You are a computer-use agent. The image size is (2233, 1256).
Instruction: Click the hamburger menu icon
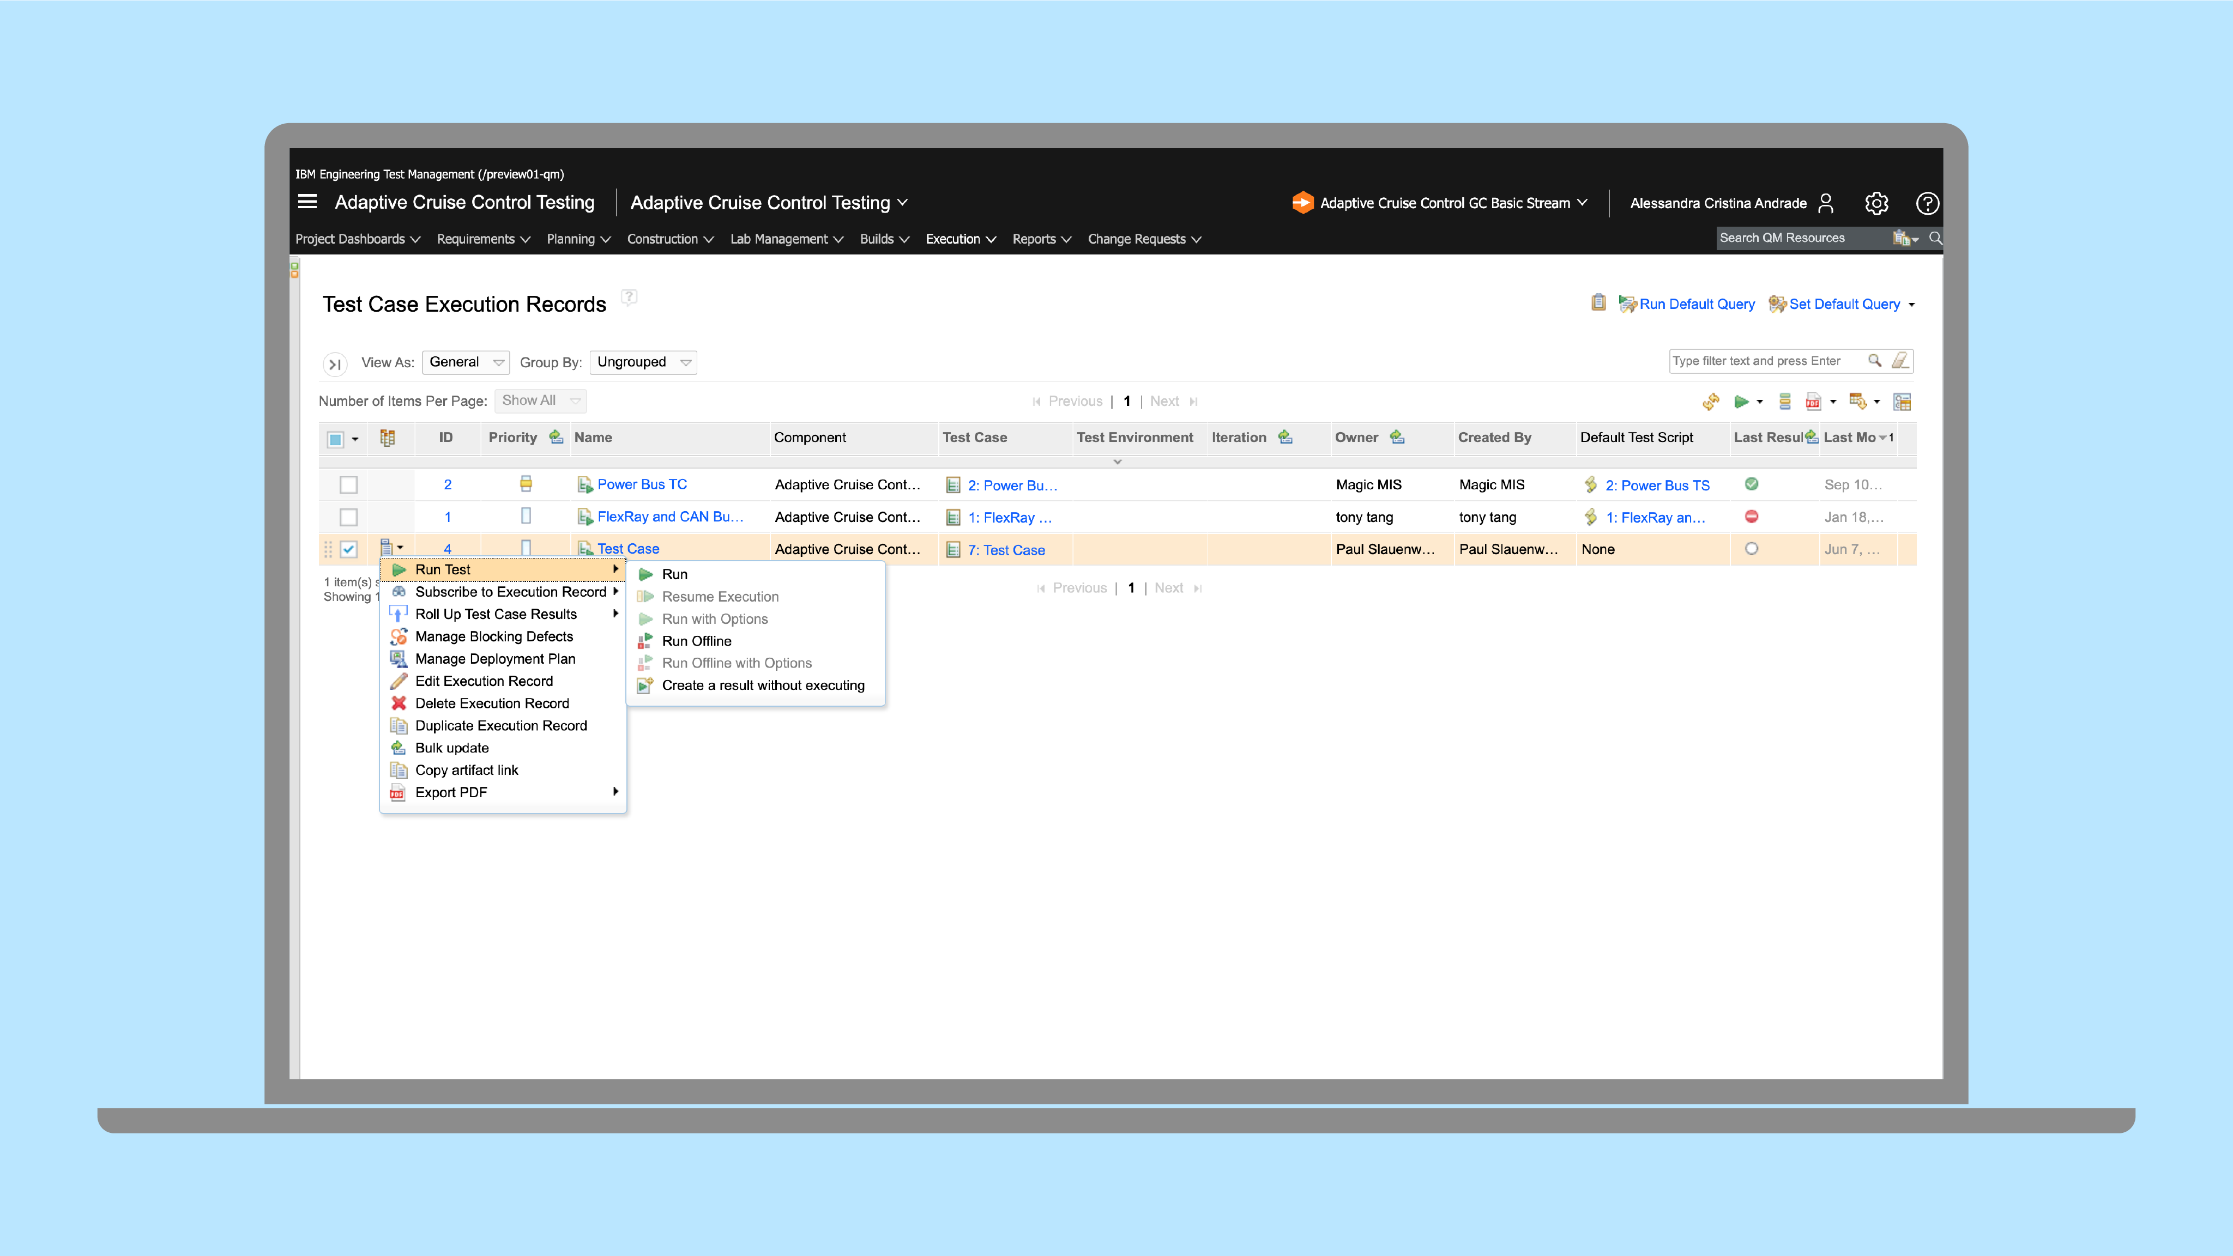click(307, 202)
